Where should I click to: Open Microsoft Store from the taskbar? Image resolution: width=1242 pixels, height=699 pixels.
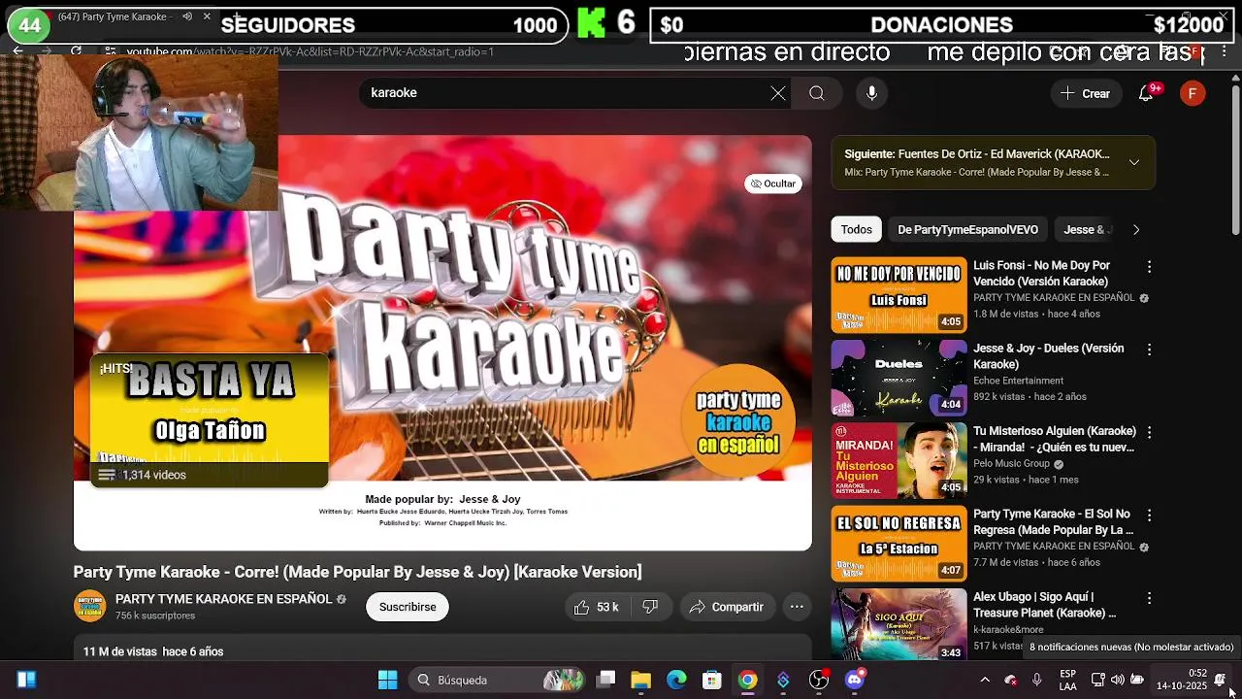(x=712, y=680)
